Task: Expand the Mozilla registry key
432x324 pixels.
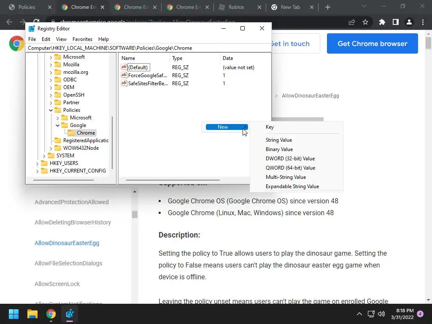Action: 51,65
